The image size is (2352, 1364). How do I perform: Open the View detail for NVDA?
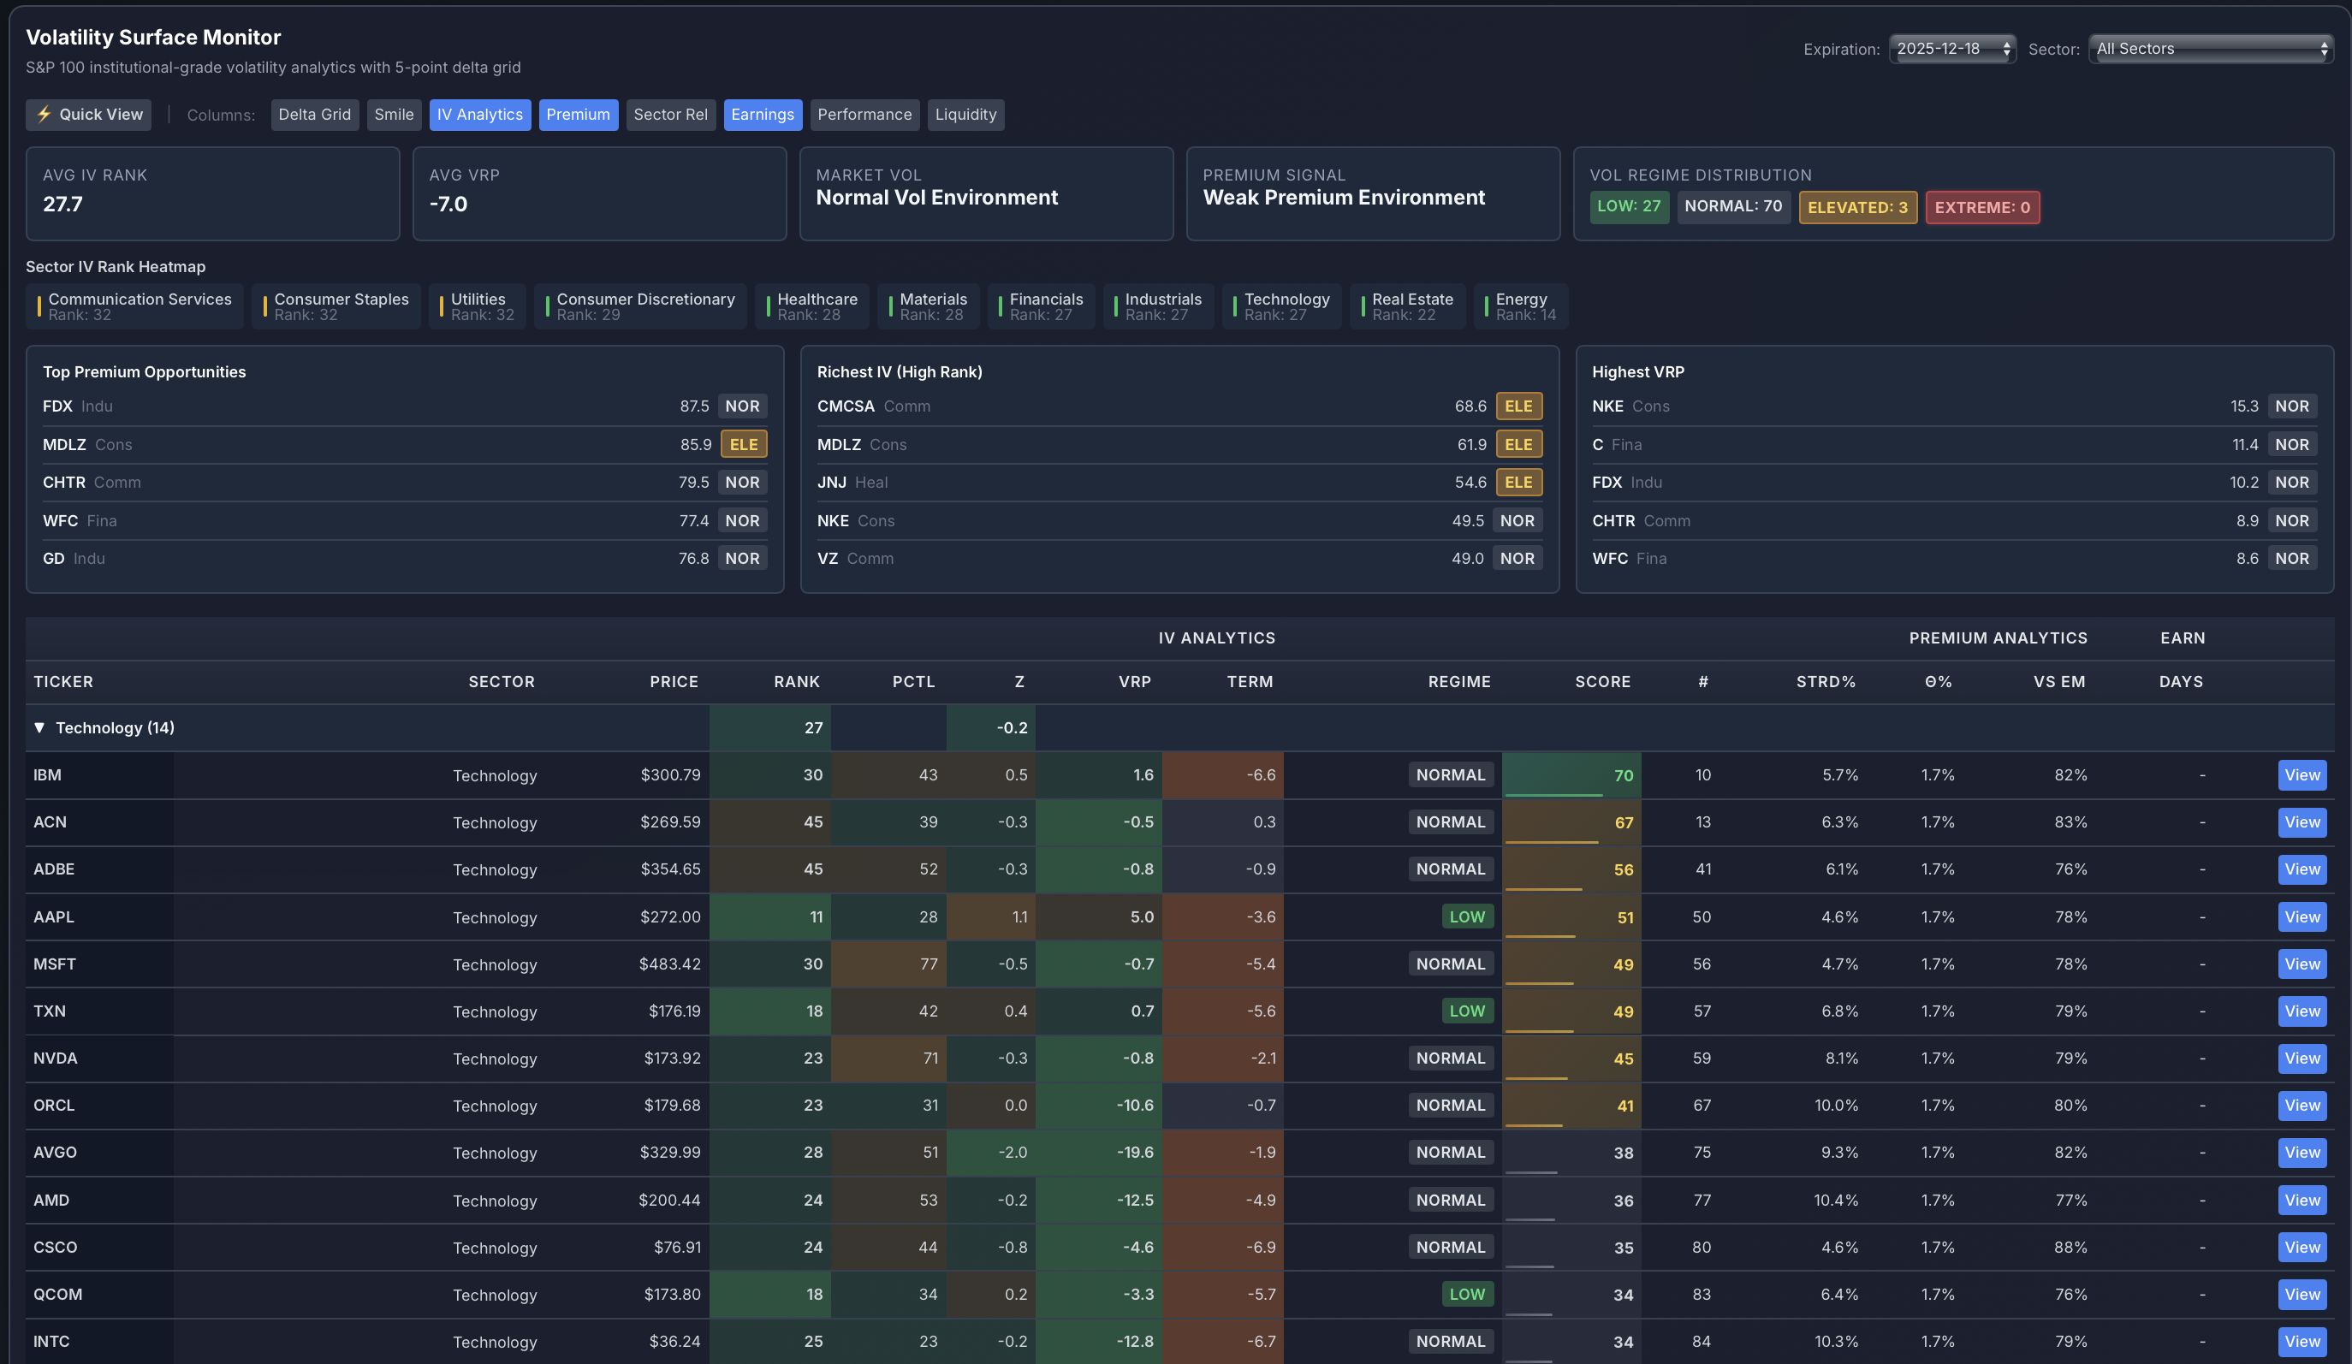coord(2302,1058)
